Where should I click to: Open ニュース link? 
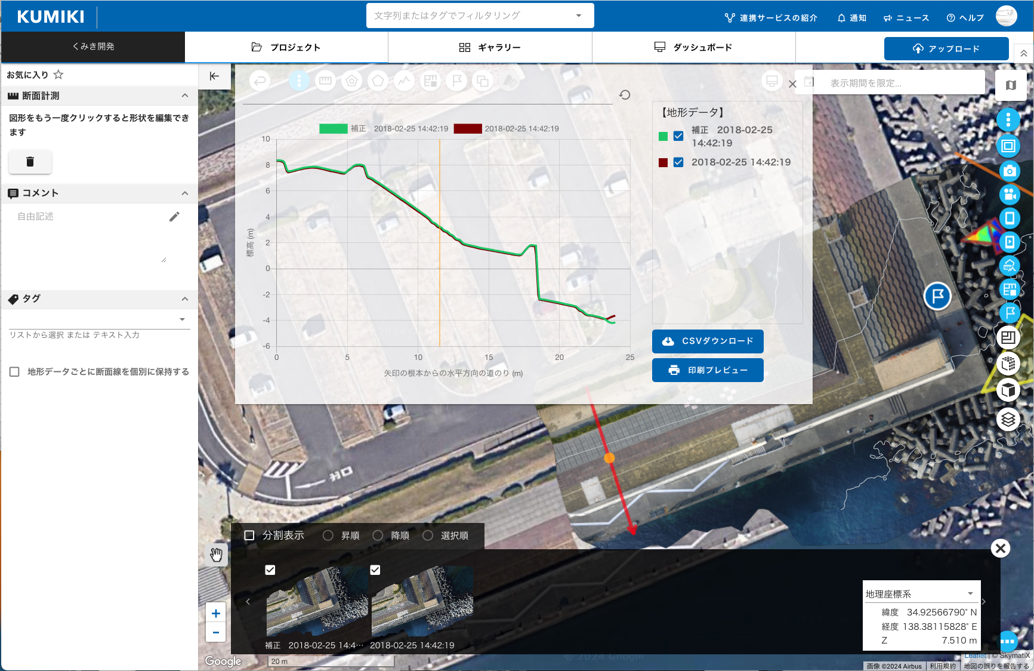906,18
